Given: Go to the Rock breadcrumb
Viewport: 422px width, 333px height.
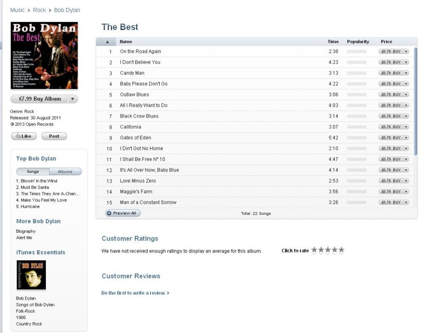Looking at the screenshot, I should [39, 10].
